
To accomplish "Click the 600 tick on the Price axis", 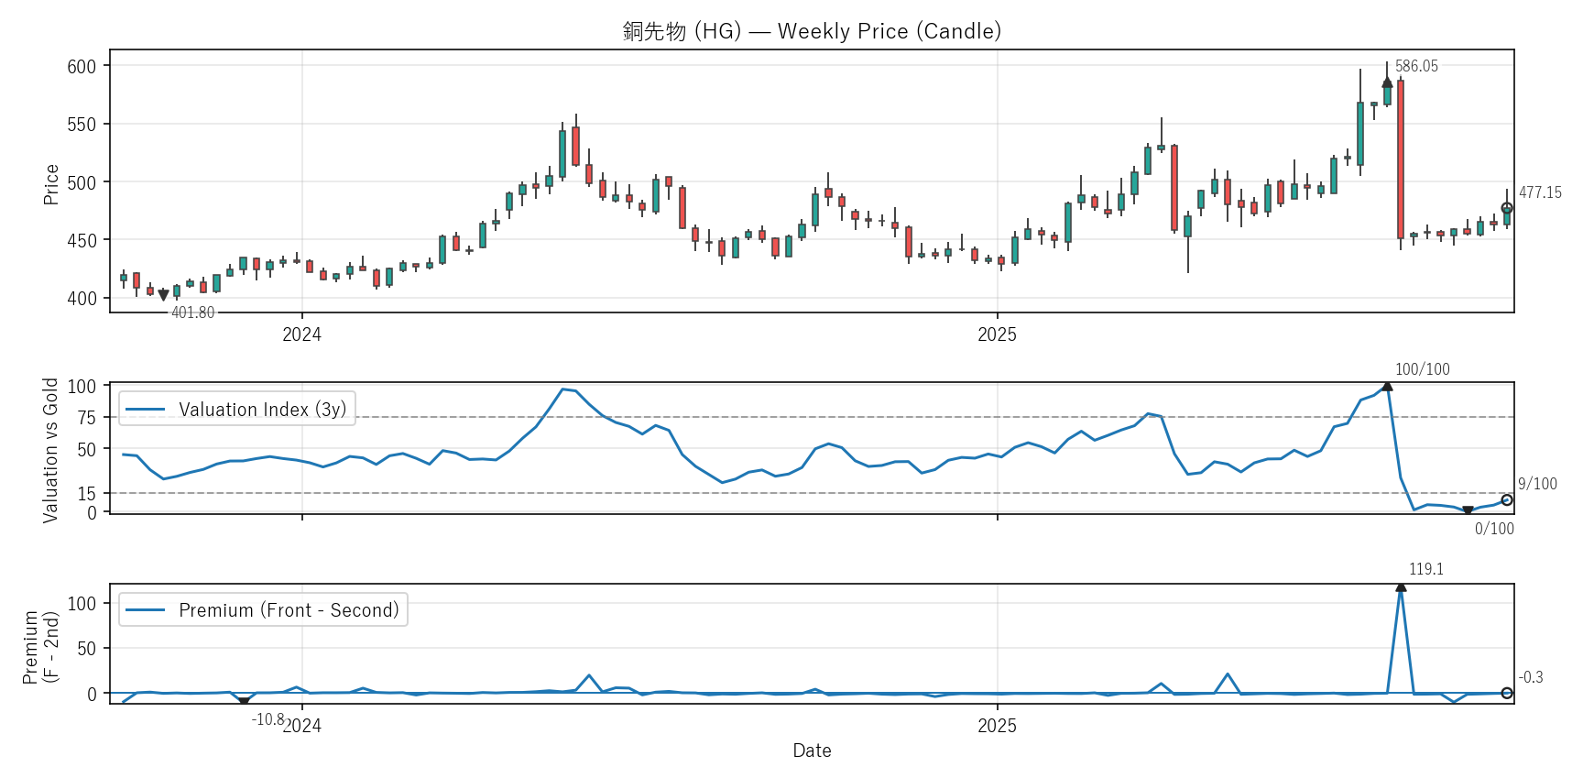I will point(82,66).
